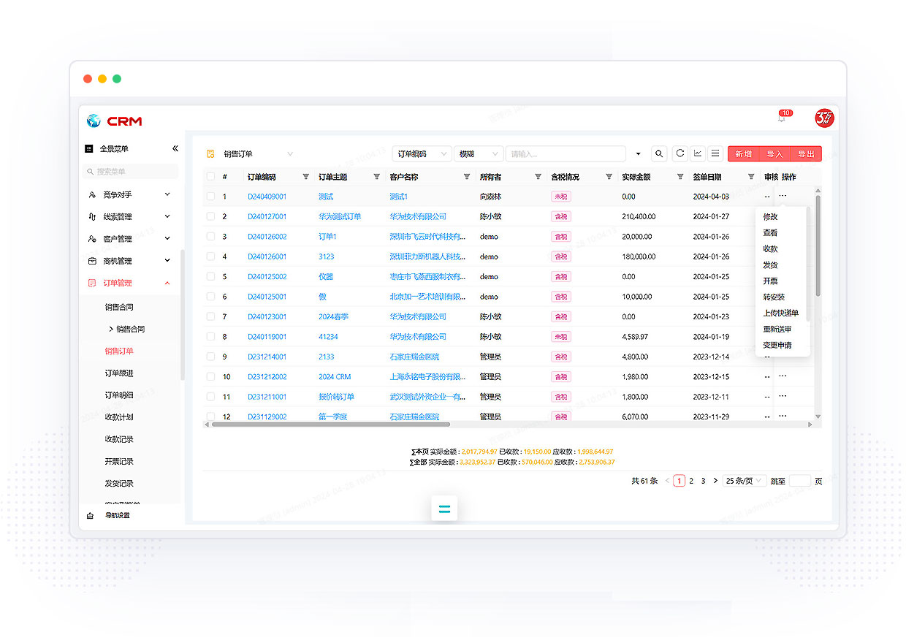906x643 pixels.
Task: Click the 请输入 keyword search field
Action: click(x=566, y=154)
